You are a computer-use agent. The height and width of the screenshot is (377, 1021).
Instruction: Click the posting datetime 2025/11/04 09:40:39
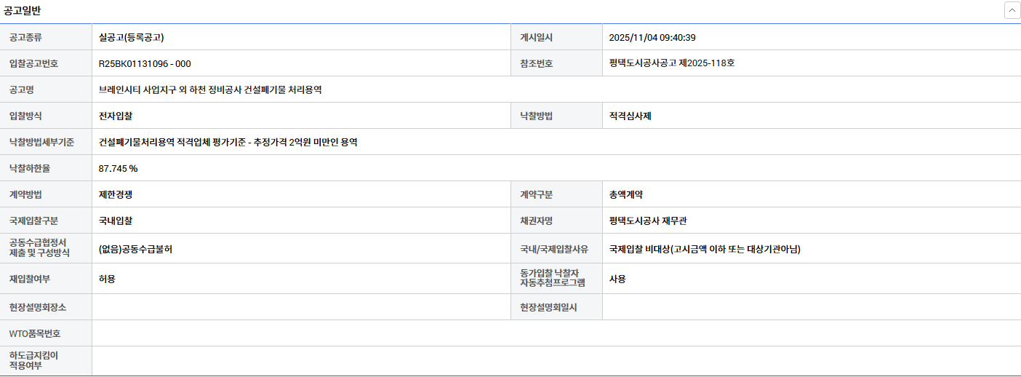click(x=652, y=38)
